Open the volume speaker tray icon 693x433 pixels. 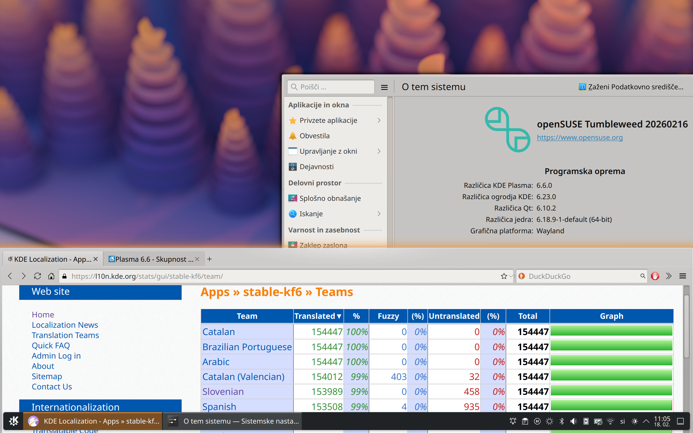tap(574, 421)
